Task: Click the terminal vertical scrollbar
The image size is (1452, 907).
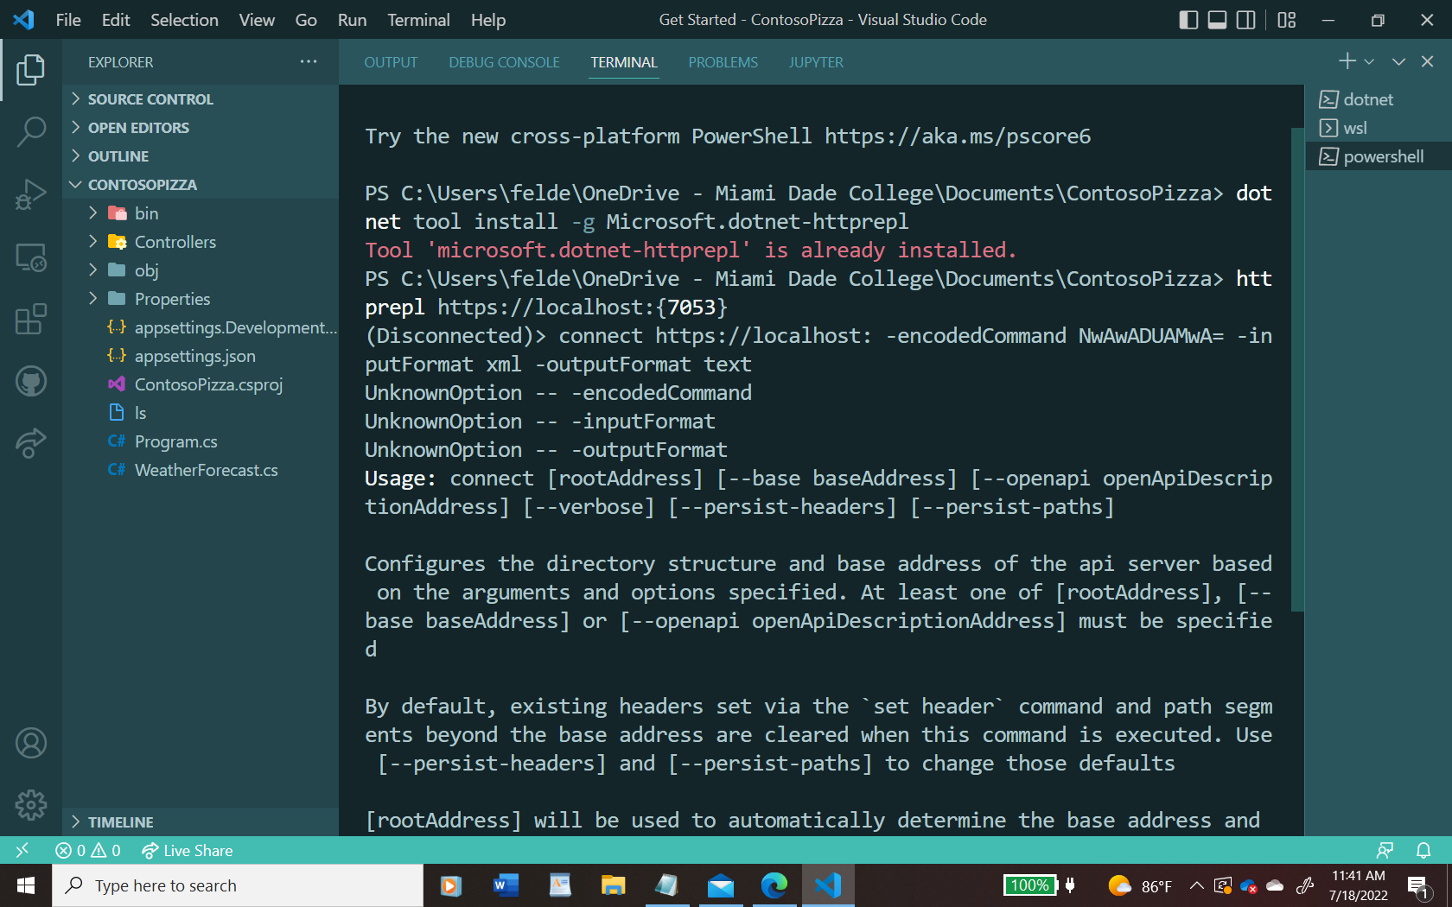Action: click(x=1296, y=370)
